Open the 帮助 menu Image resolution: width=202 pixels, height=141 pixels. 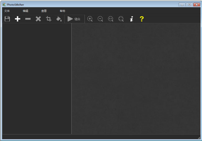[62, 11]
